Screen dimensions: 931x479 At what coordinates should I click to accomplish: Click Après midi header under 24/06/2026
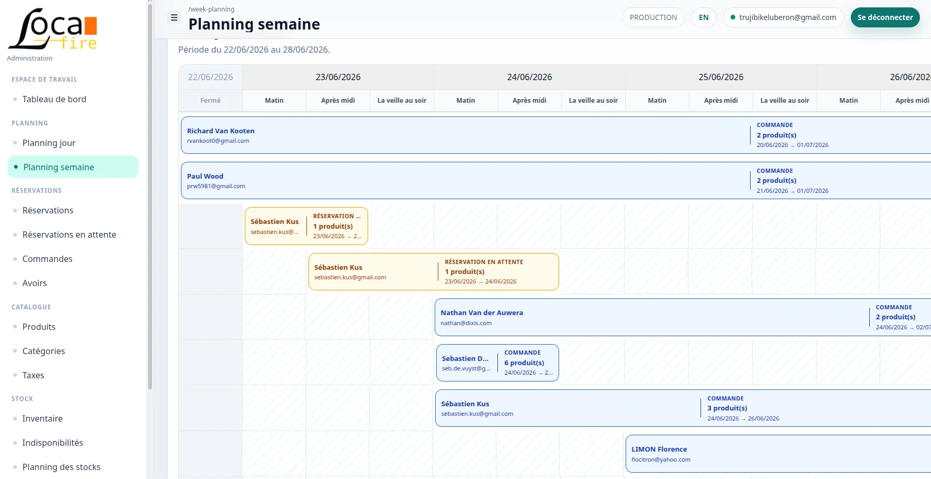click(x=530, y=101)
